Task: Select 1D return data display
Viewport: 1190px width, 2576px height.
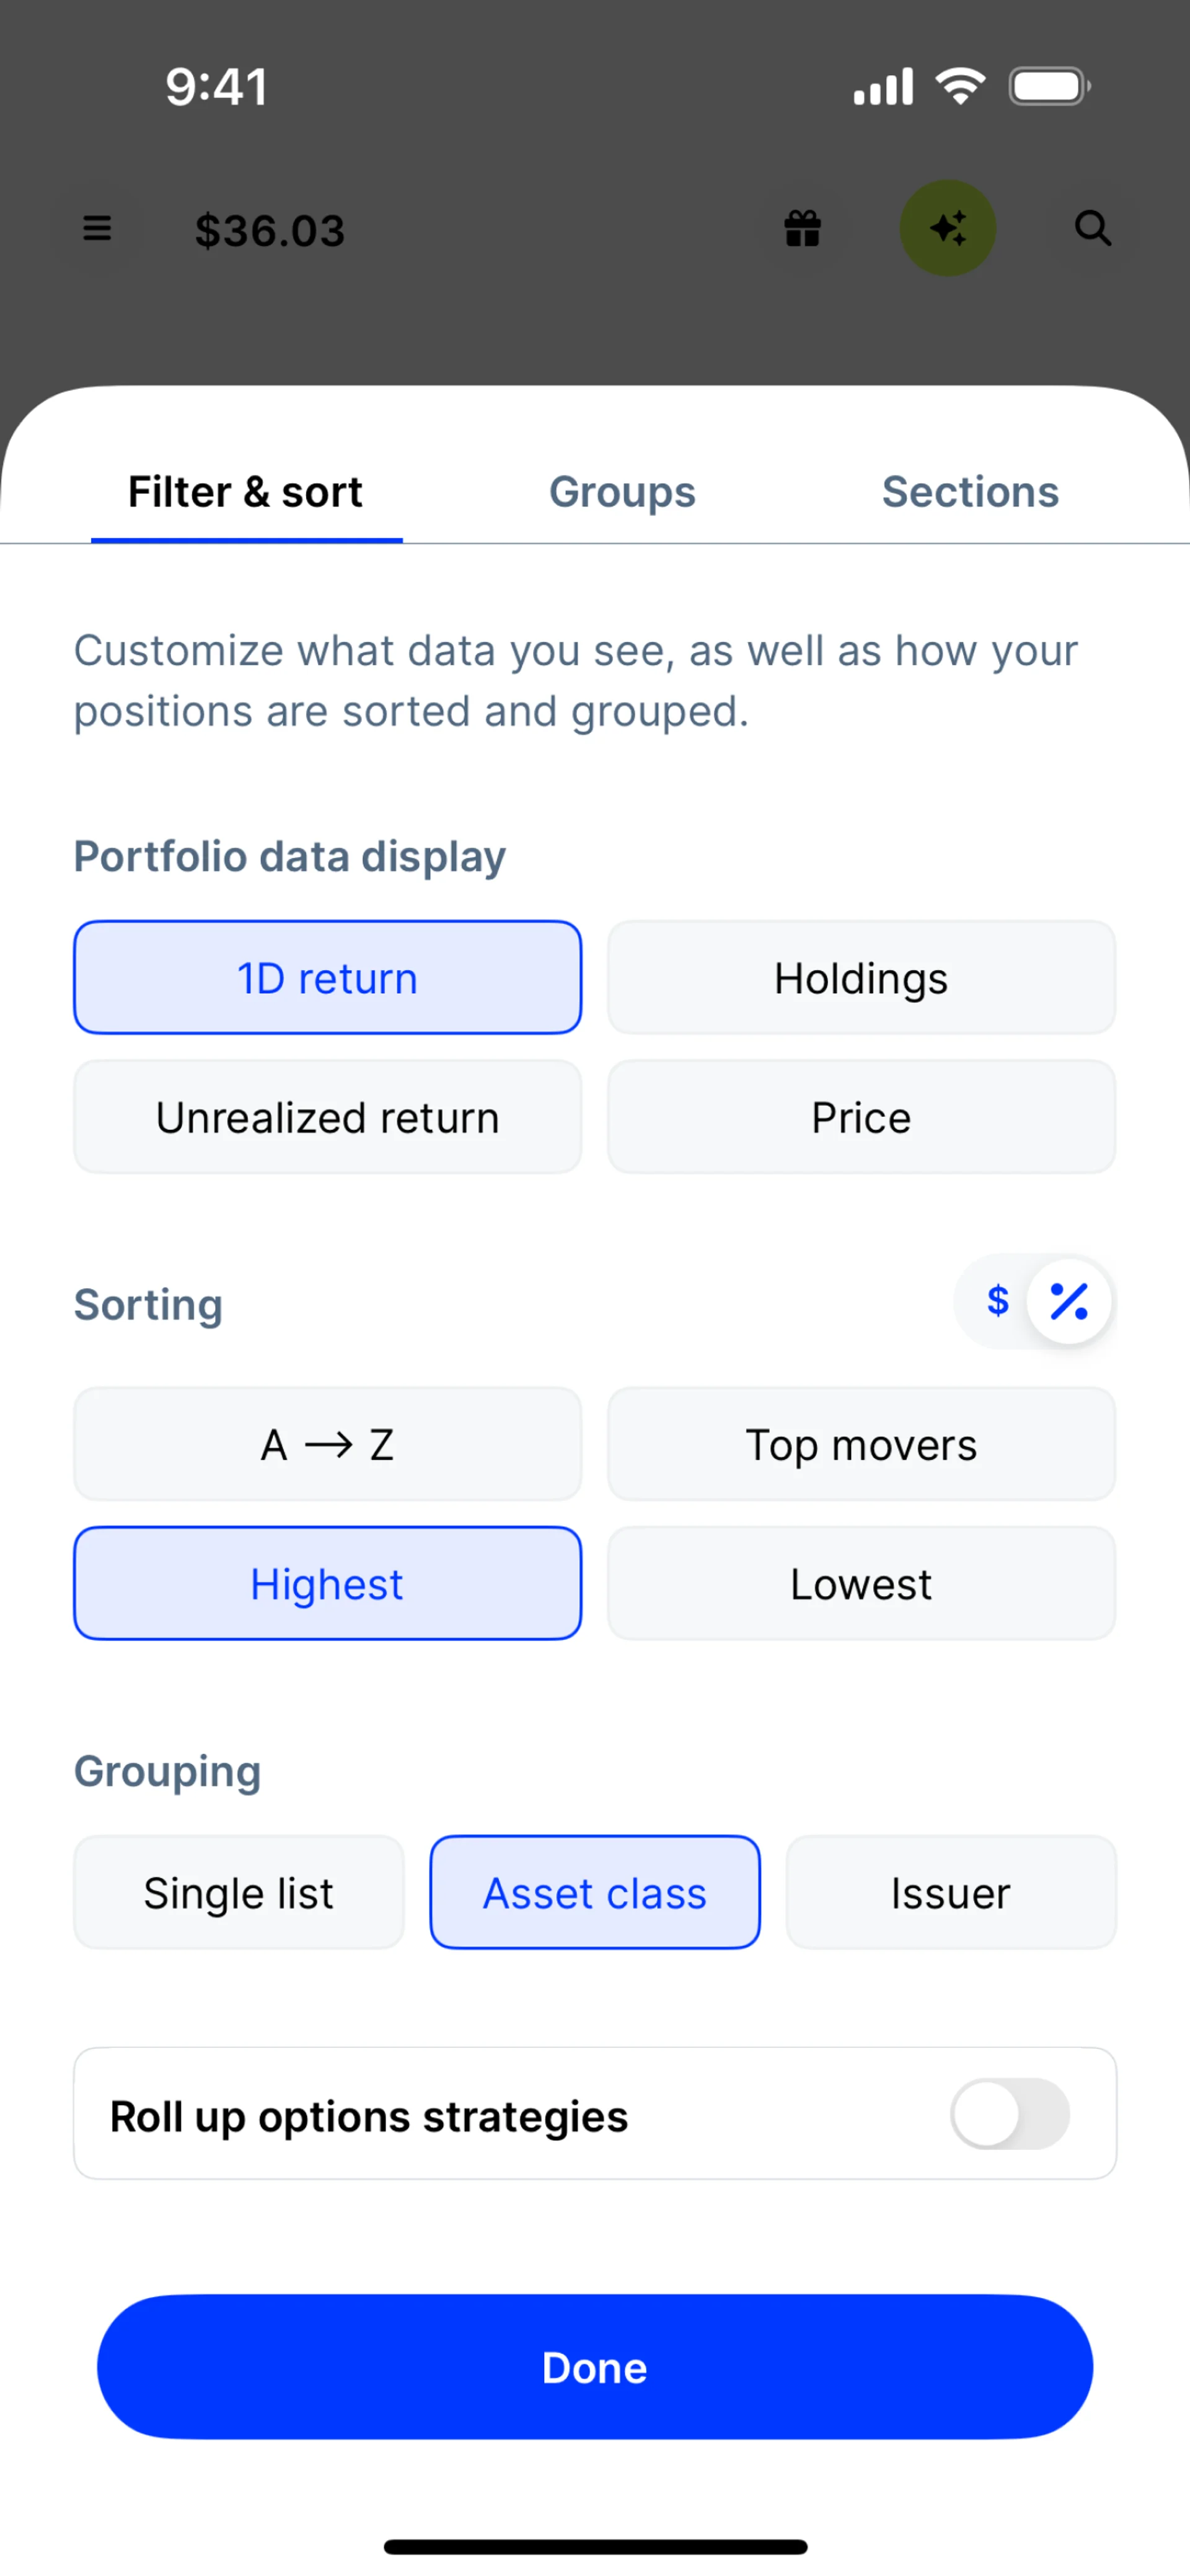Action: (328, 978)
